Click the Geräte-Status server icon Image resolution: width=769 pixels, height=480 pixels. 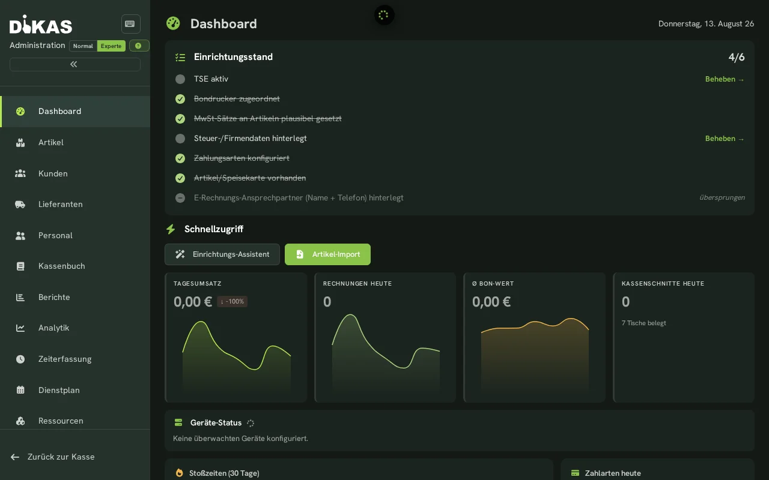[178, 423]
